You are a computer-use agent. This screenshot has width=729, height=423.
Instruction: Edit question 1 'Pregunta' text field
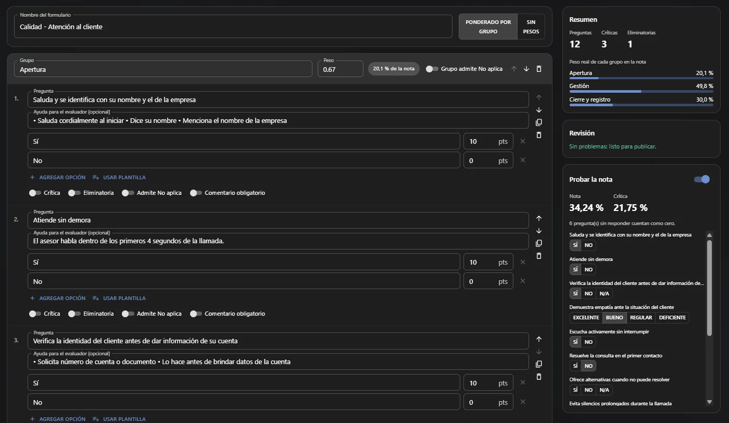point(278,99)
